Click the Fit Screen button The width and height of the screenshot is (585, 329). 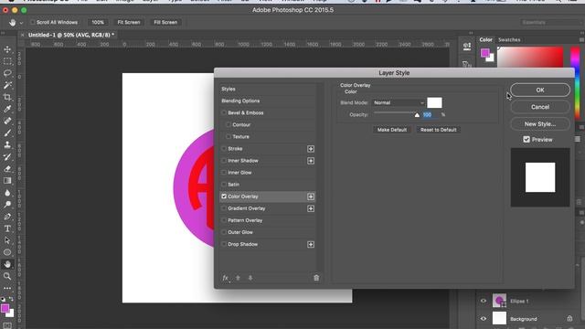point(129,22)
